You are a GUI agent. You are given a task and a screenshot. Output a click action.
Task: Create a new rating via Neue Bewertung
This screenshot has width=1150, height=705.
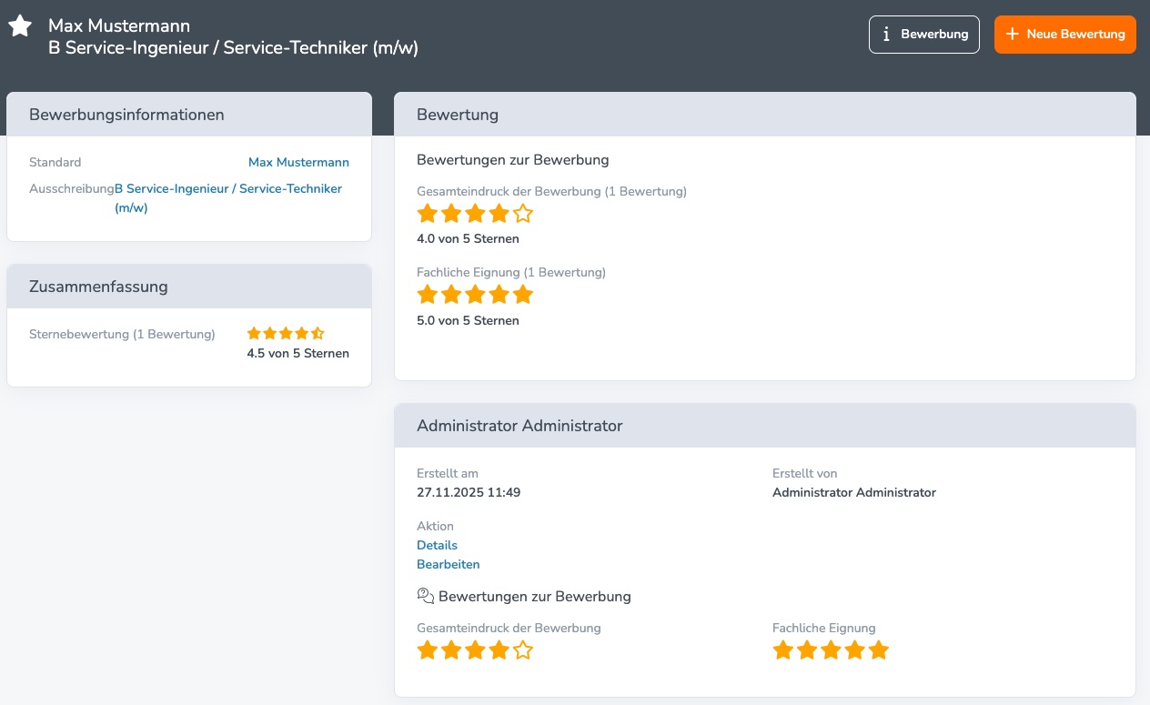click(1064, 35)
